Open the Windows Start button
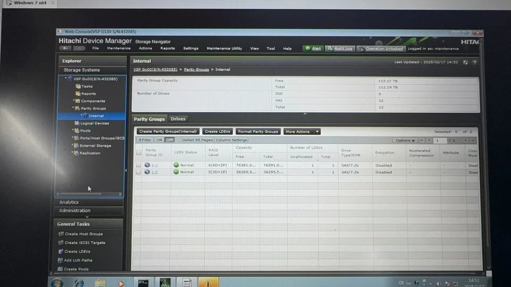 pyautogui.click(x=57, y=282)
